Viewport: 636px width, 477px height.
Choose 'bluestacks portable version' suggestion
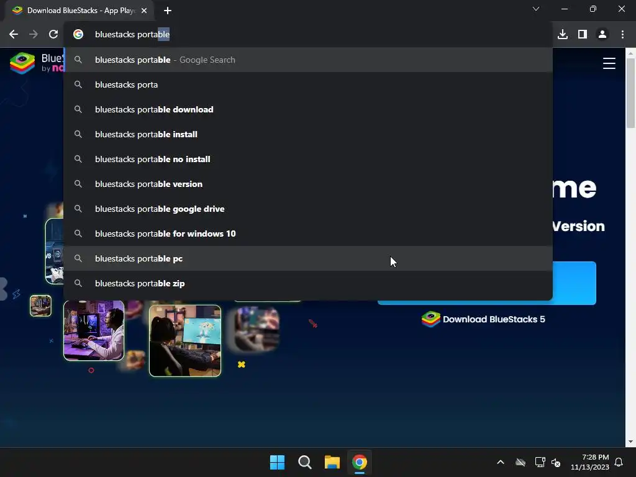click(x=308, y=184)
